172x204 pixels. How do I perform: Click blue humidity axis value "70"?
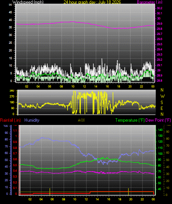(6, 147)
